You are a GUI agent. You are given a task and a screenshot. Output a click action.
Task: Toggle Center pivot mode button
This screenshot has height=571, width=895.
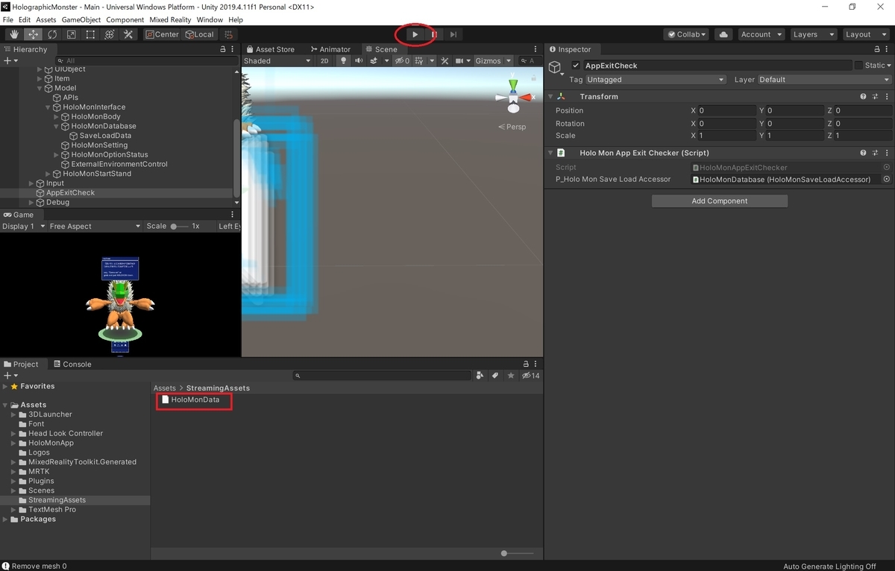coord(162,34)
